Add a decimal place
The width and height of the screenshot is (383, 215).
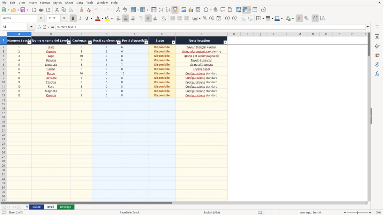click(227, 18)
